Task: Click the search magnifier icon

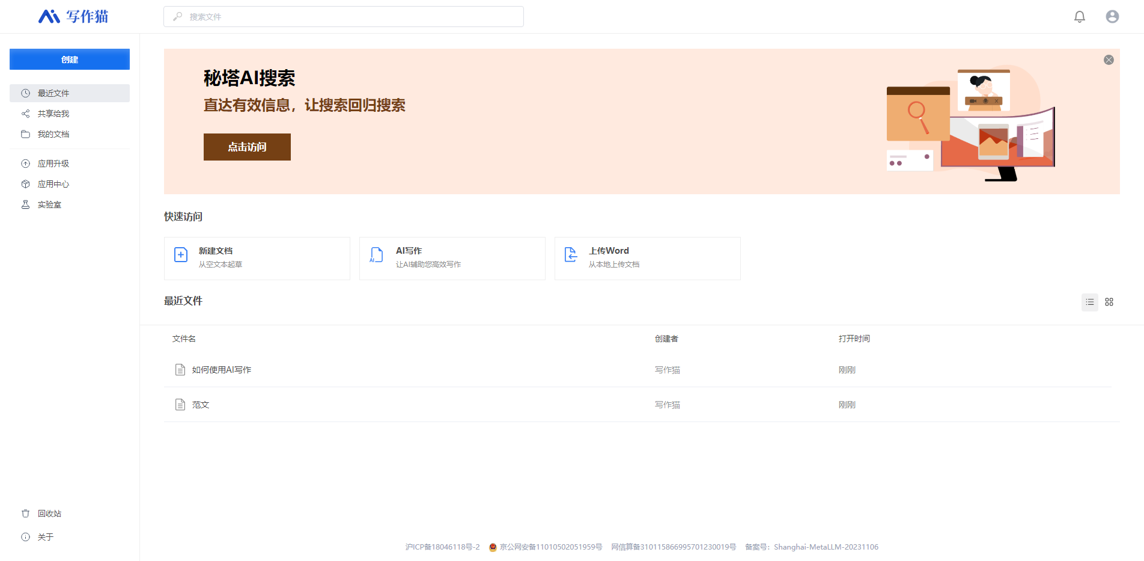Action: point(177,17)
